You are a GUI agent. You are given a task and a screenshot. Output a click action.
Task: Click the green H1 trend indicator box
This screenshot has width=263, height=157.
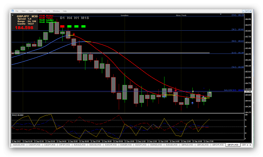pos(76,27)
